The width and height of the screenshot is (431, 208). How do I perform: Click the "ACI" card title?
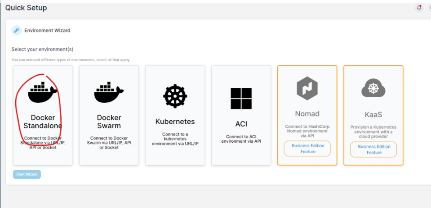click(241, 124)
